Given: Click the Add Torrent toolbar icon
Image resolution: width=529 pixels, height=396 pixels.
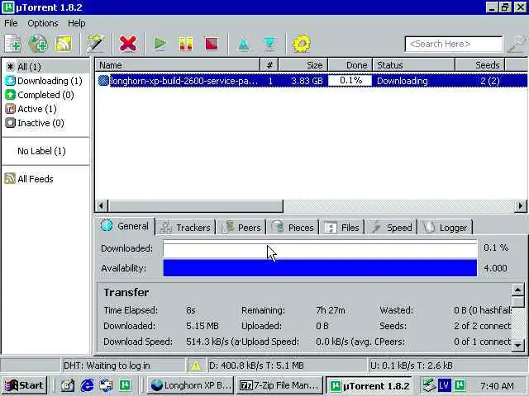Looking at the screenshot, I should 13,44.
